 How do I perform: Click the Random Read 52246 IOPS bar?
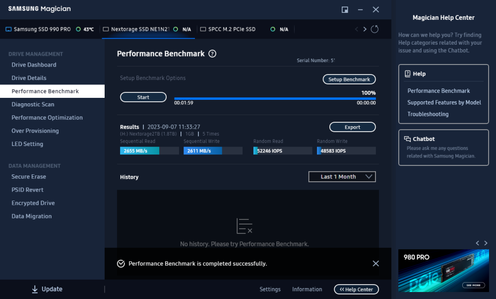point(283,151)
